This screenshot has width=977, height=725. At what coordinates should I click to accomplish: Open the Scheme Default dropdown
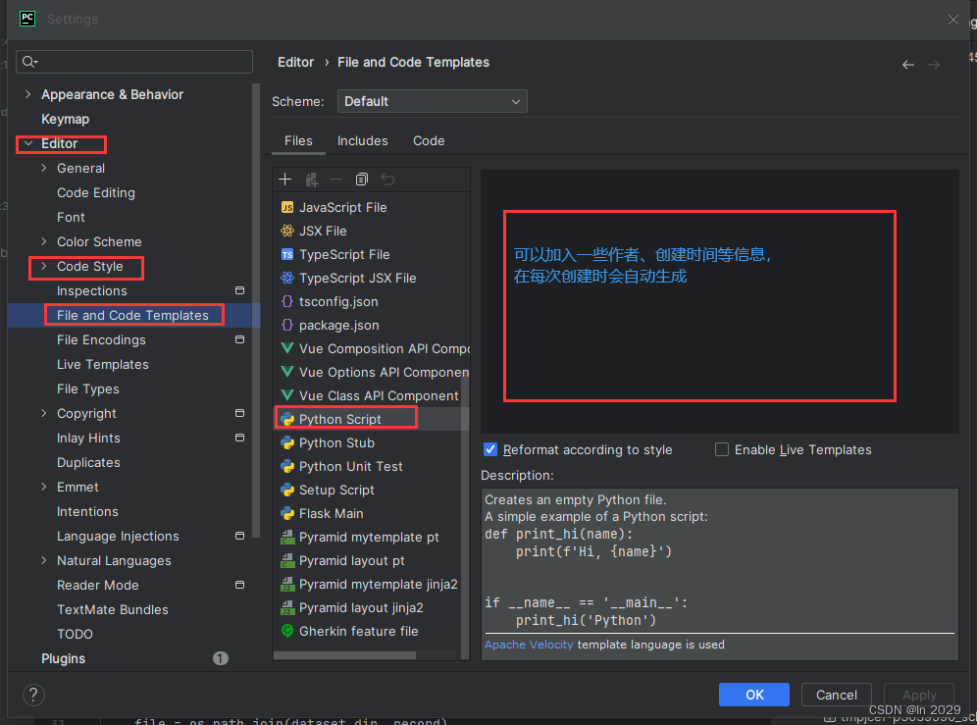(x=432, y=101)
